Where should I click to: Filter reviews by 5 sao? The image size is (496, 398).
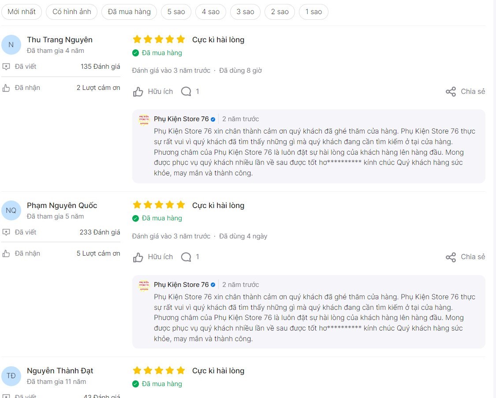[x=176, y=12]
